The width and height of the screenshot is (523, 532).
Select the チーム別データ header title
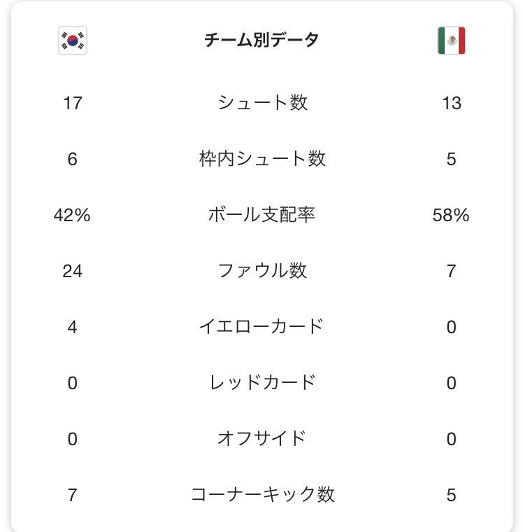point(261,41)
